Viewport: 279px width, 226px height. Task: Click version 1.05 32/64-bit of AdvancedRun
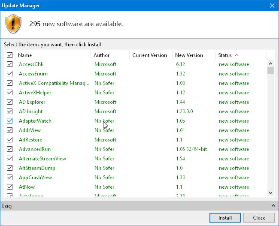[191, 149]
